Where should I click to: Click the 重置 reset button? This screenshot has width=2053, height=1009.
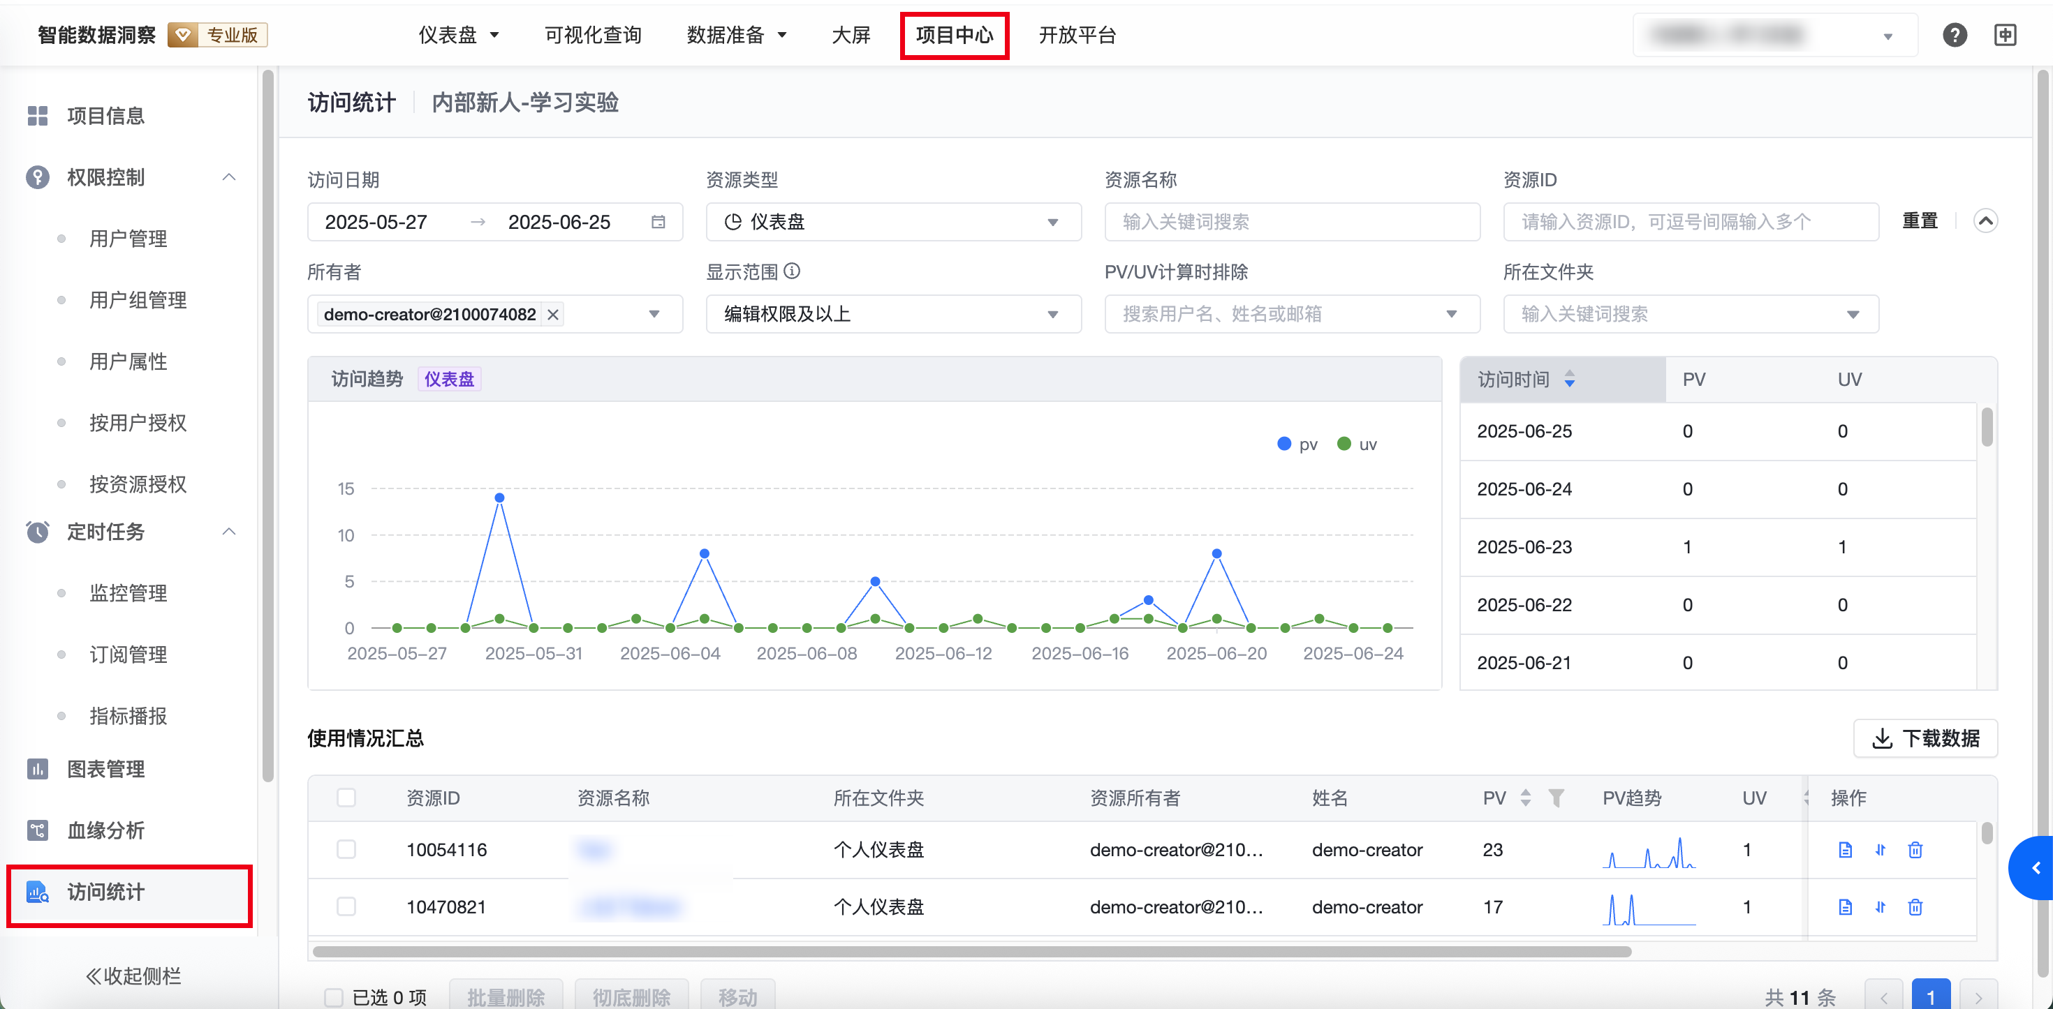pos(1919,221)
